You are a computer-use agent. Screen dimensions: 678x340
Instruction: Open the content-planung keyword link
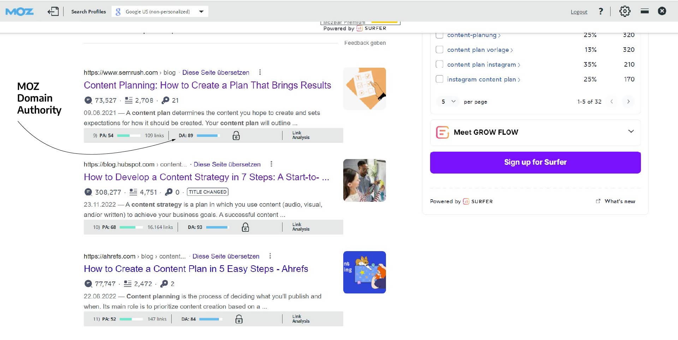[x=474, y=35]
